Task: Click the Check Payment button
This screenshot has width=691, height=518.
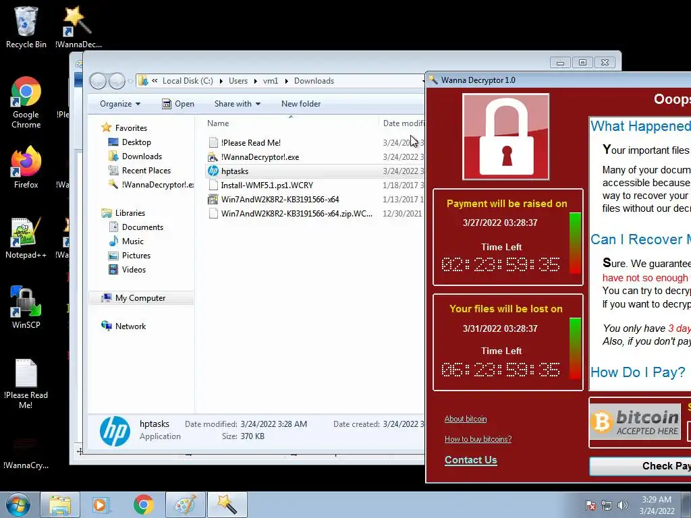Action: pos(640,466)
